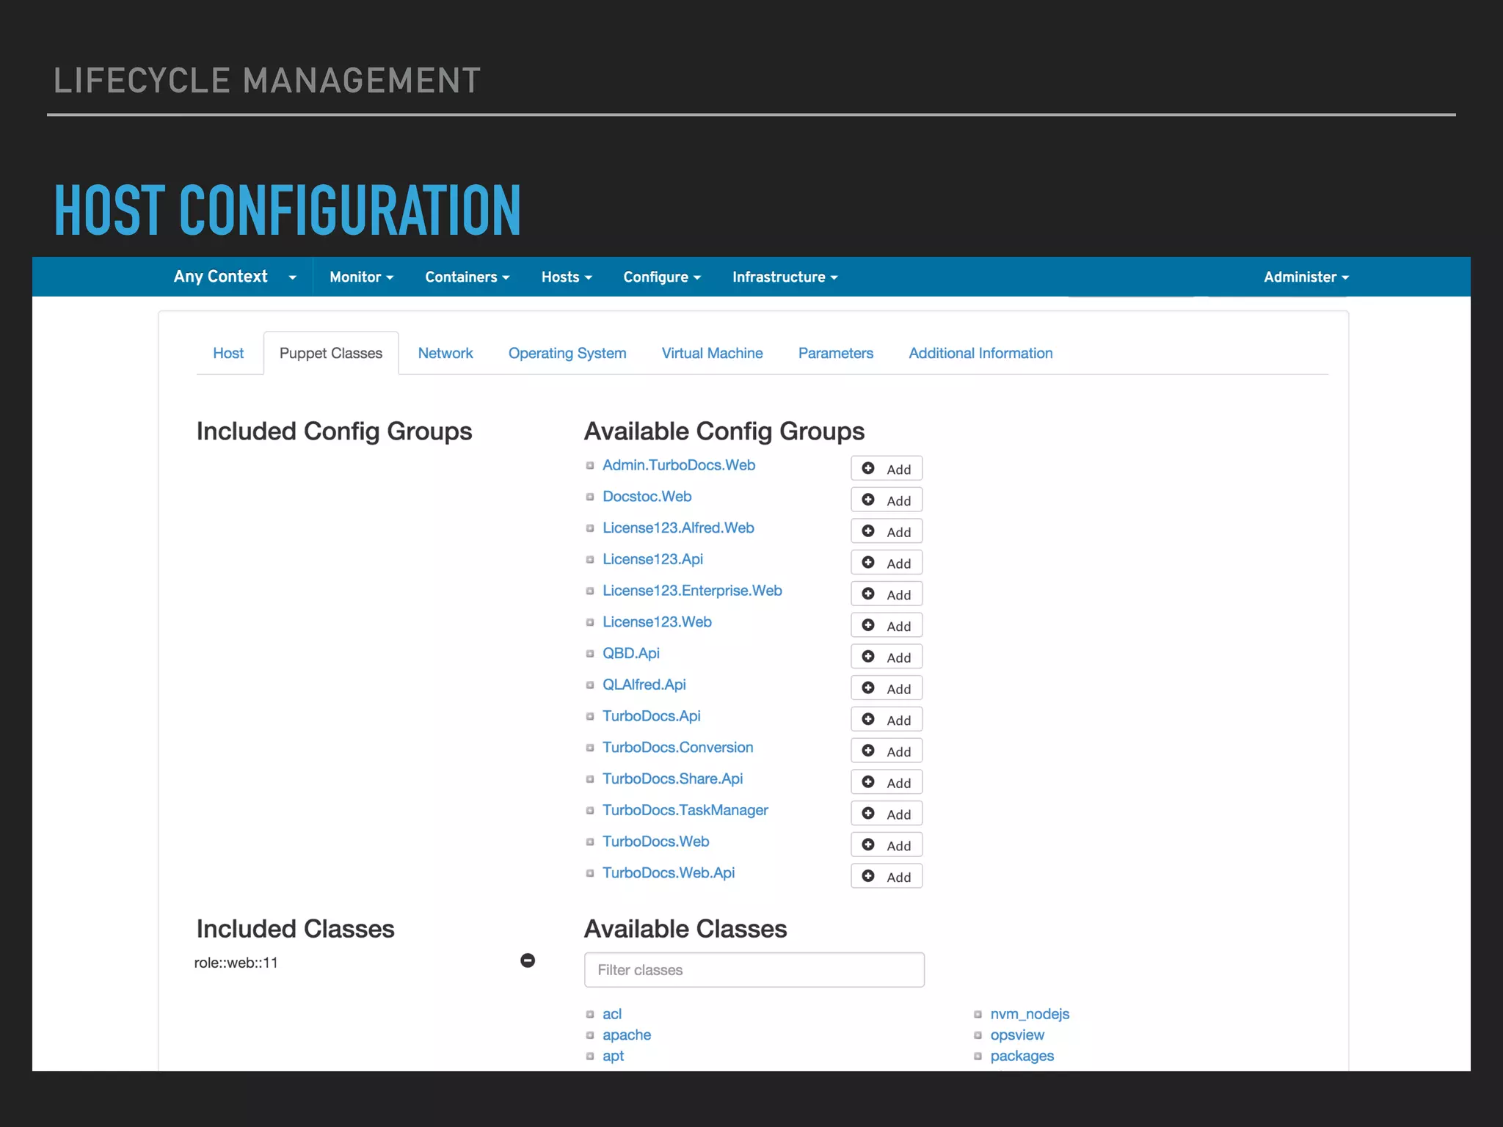The width and height of the screenshot is (1503, 1127).
Task: Click the Filter classes input field
Action: point(754,970)
